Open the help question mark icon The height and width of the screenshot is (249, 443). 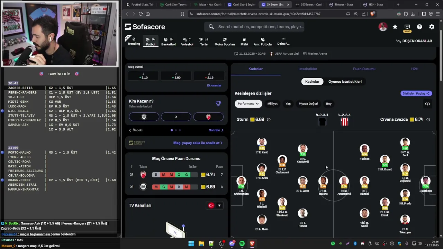419,27
